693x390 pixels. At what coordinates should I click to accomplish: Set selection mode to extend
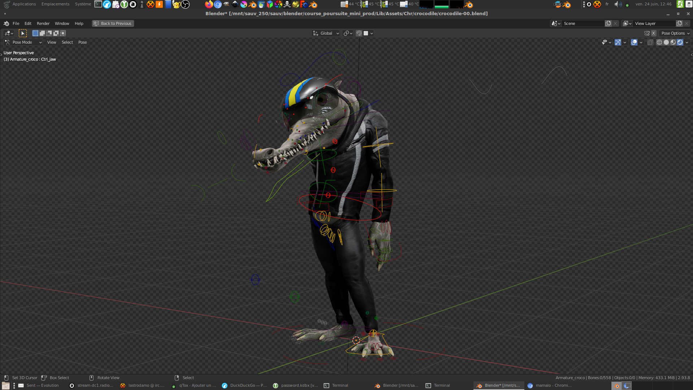click(x=42, y=33)
